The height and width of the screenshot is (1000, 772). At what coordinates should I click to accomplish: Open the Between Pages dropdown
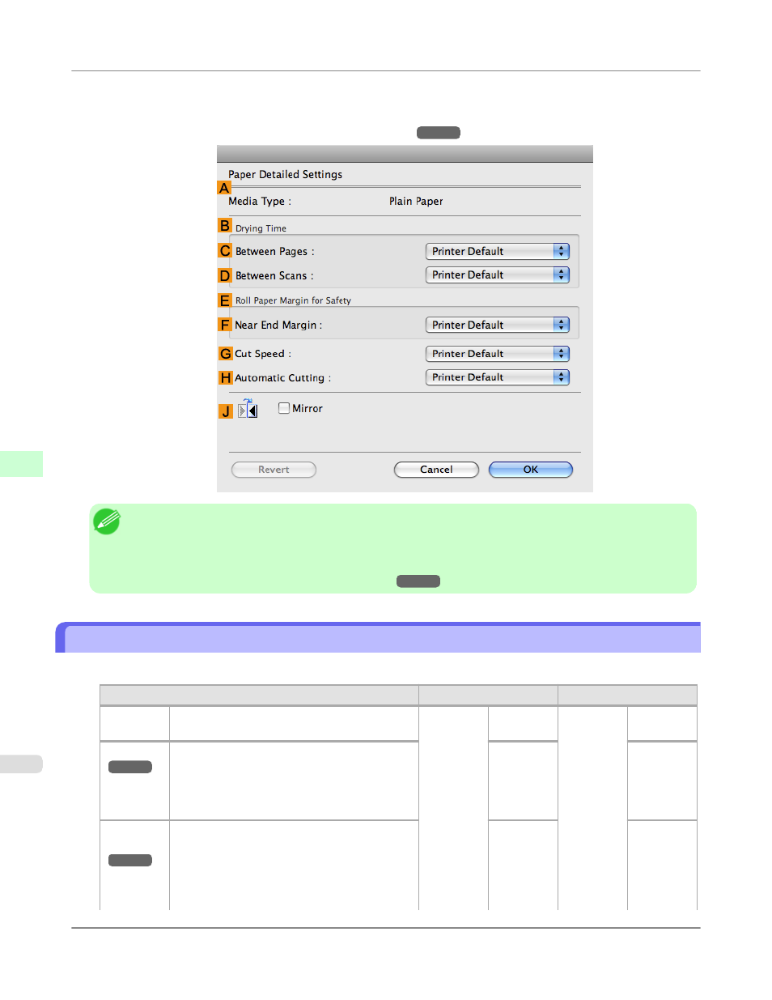pos(498,251)
